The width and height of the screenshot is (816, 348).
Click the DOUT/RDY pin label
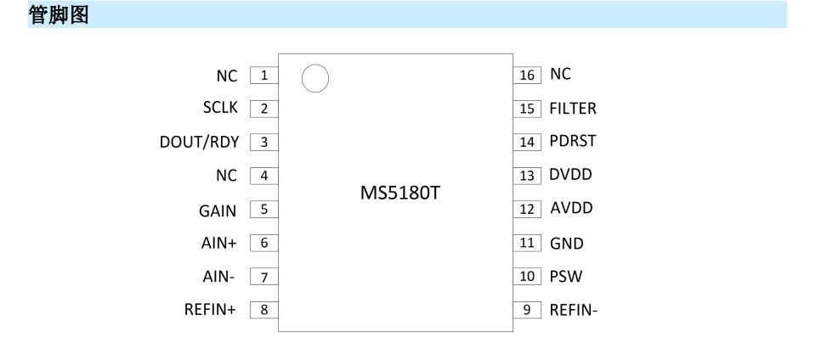pyautogui.click(x=199, y=143)
